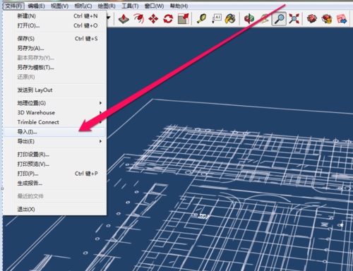Open the 相机(C) menu

pyautogui.click(x=83, y=6)
